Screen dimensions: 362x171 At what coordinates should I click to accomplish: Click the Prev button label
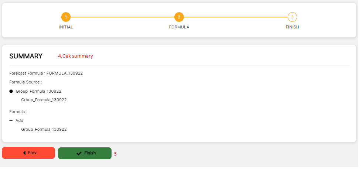pos(32,153)
